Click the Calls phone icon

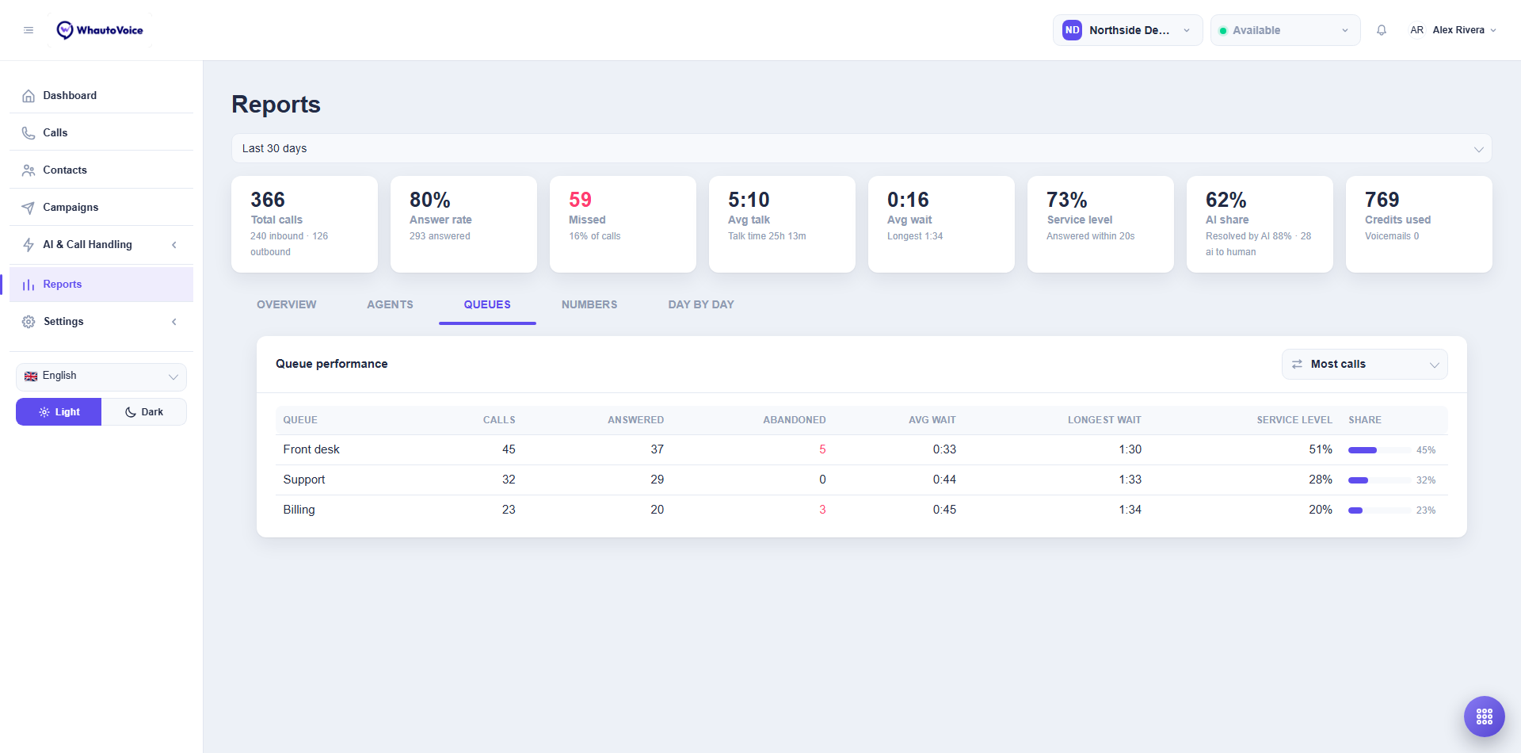click(x=29, y=133)
